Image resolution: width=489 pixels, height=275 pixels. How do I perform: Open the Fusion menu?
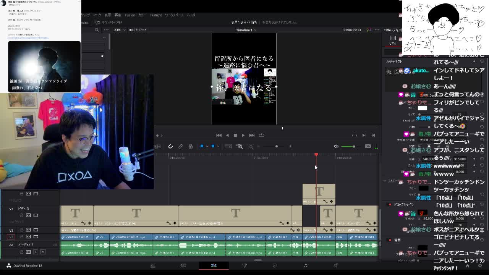coord(130,15)
